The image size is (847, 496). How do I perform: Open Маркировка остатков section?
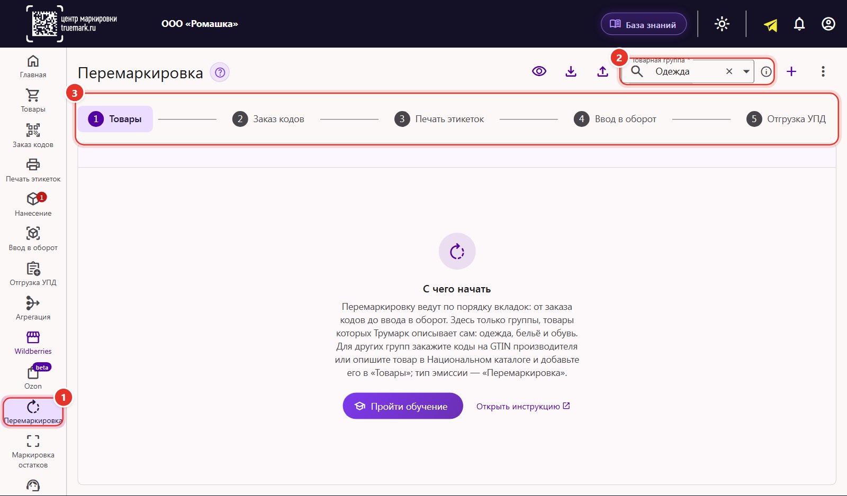tap(33, 451)
